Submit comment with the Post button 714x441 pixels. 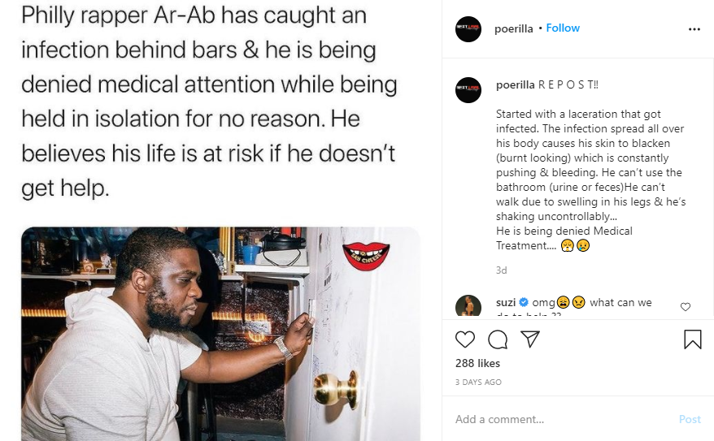click(690, 419)
